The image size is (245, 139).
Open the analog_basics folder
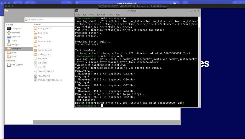coord(44,29)
